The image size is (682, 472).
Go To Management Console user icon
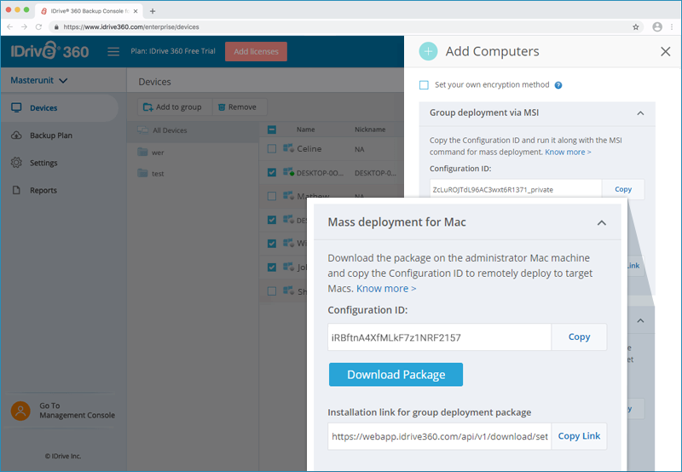(x=20, y=411)
